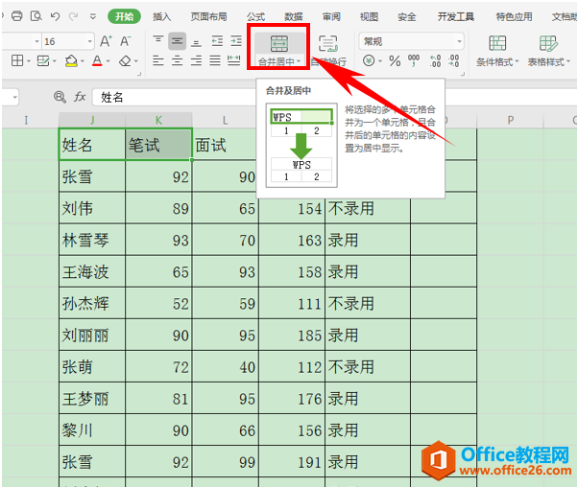Click the zoom lookup icon by formula bar
578x487 pixels.
coord(60,97)
